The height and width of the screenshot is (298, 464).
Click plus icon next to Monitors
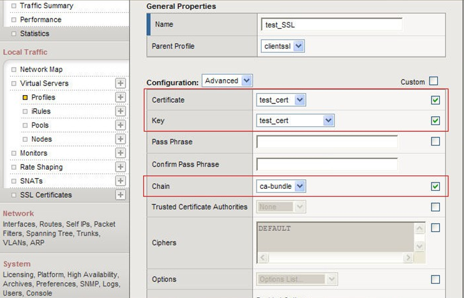pyautogui.click(x=120, y=153)
